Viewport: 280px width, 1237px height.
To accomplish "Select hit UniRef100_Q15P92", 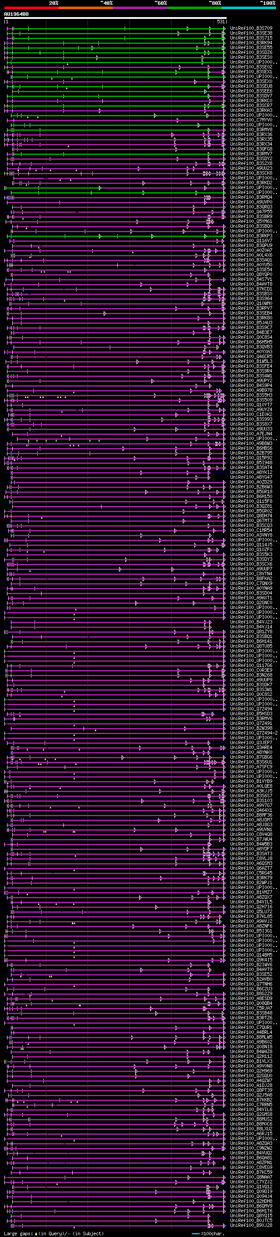I will coord(251,458).
